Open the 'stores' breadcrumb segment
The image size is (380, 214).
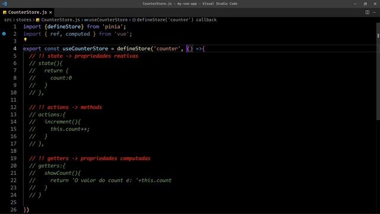pyautogui.click(x=24, y=20)
